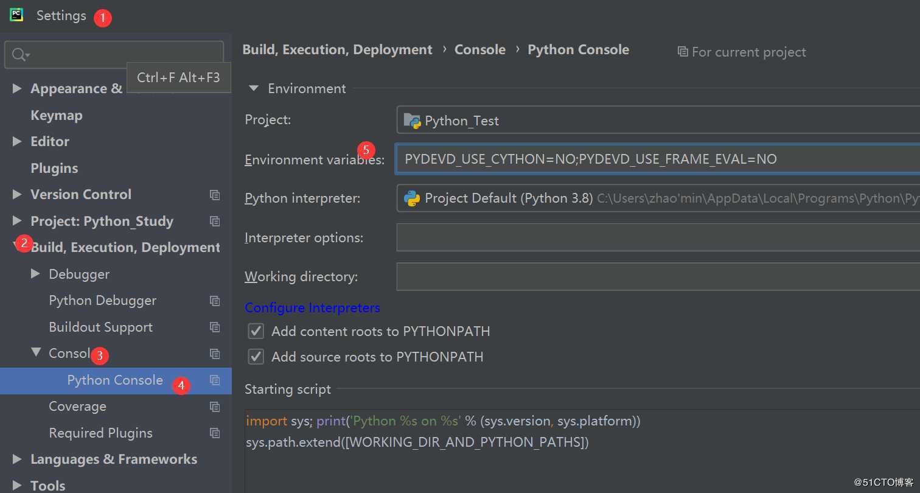The width and height of the screenshot is (920, 493).
Task: Expand the Project: Python_Study section
Action: pyautogui.click(x=17, y=221)
